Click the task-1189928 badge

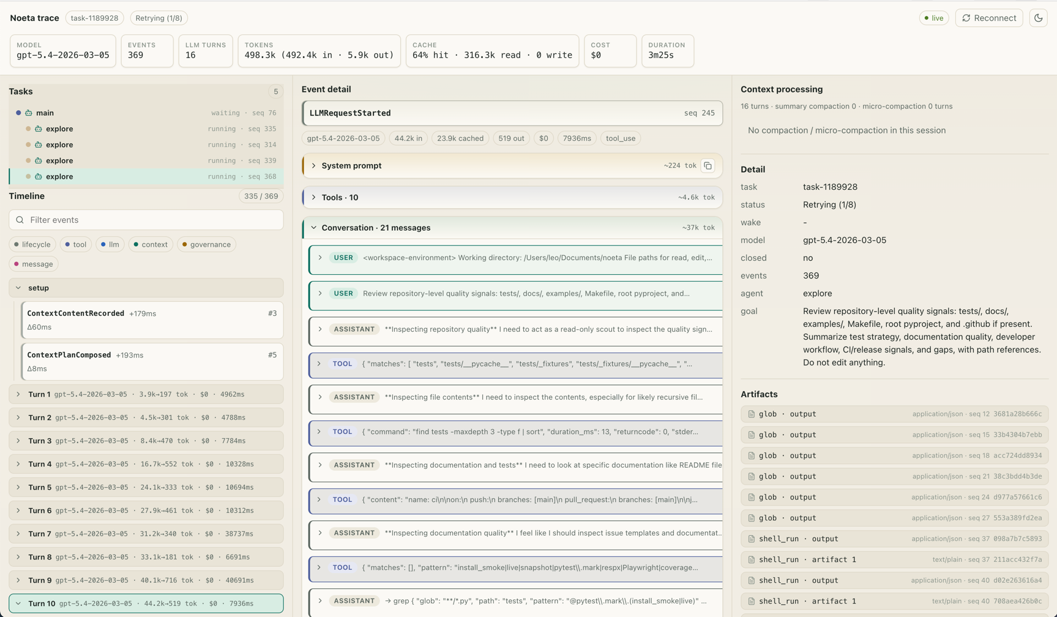tap(94, 18)
